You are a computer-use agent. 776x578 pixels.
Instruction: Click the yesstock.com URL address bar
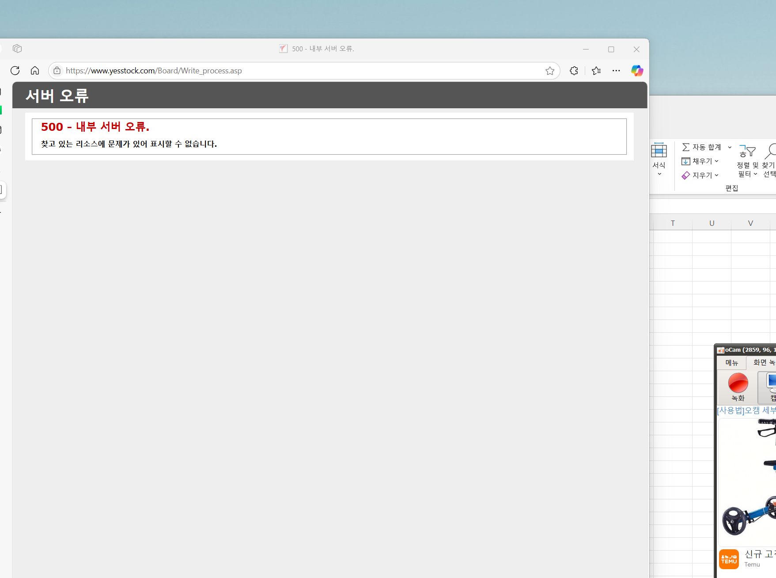click(x=265, y=71)
